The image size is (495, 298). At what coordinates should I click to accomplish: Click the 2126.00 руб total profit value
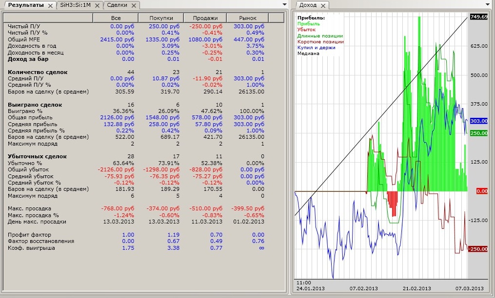117,118
